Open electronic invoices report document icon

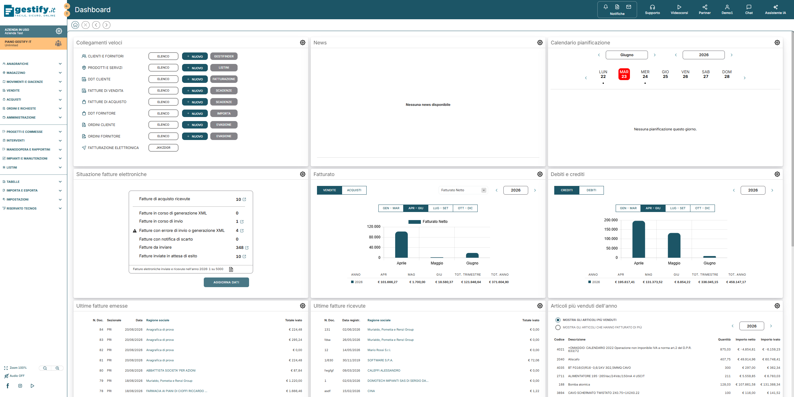point(231,269)
